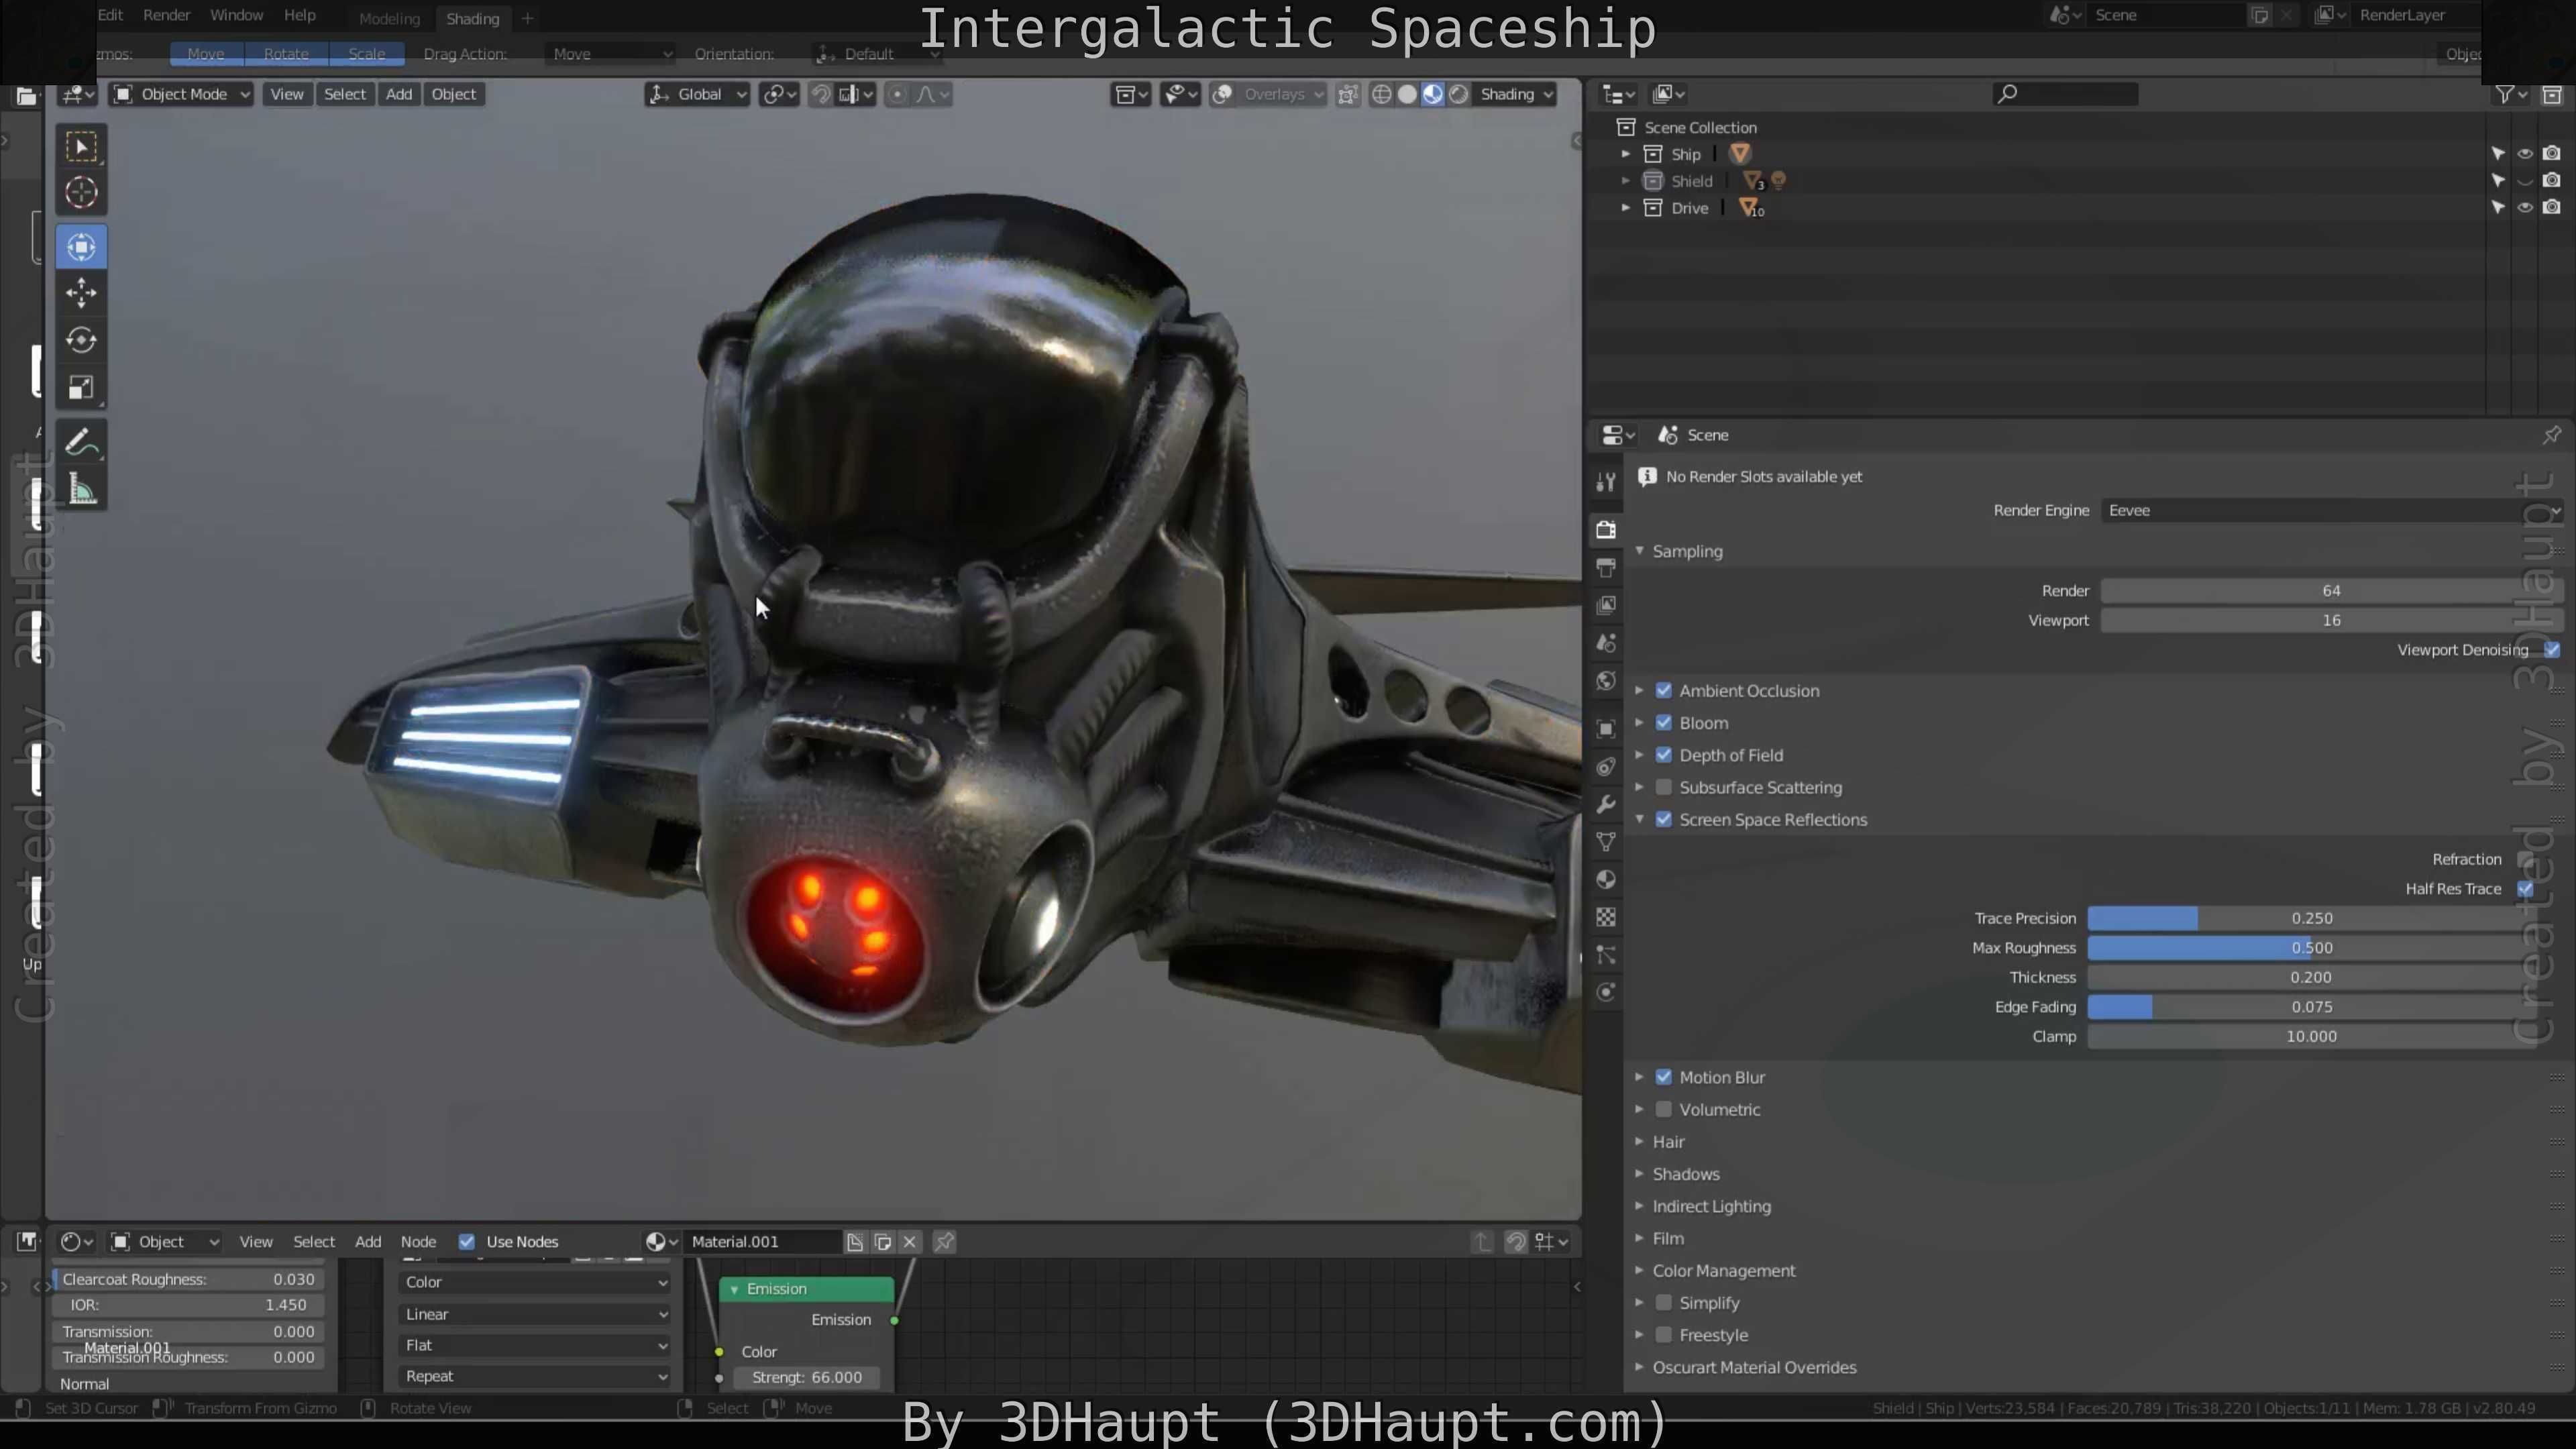
Task: Select the Annotate pencil tool
Action: click(x=81, y=442)
